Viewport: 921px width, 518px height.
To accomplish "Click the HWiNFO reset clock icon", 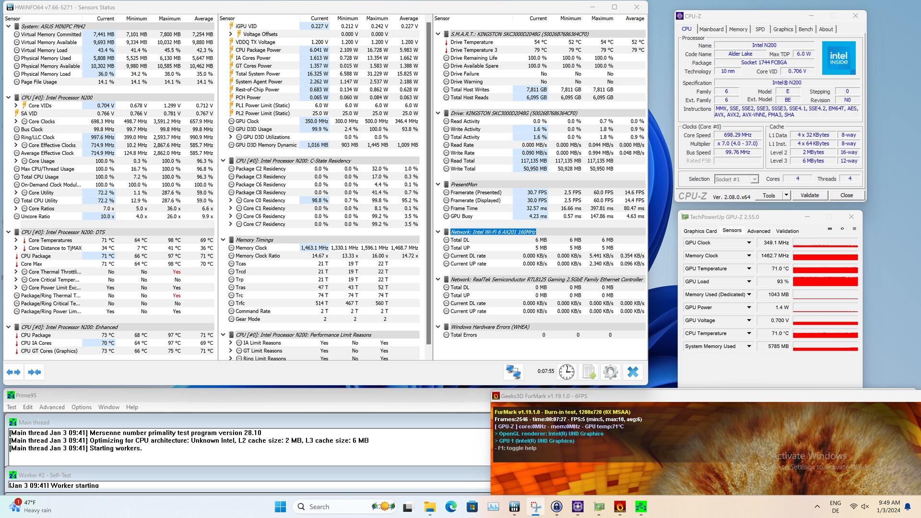I will click(567, 372).
